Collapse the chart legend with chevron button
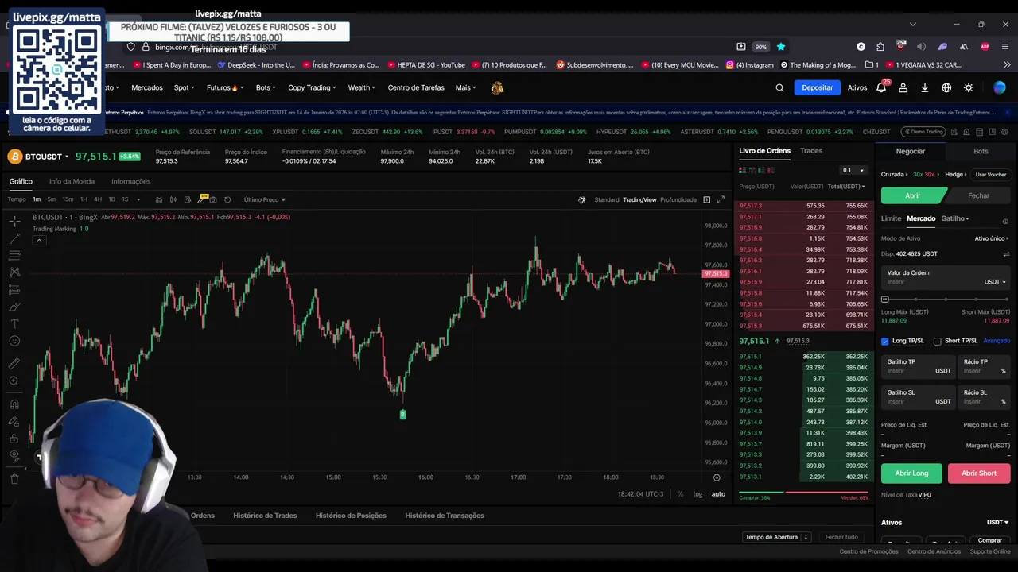Screen dimensions: 1018x572 click(x=39, y=240)
